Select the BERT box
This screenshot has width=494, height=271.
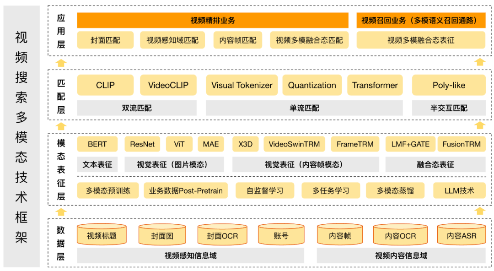(97, 144)
